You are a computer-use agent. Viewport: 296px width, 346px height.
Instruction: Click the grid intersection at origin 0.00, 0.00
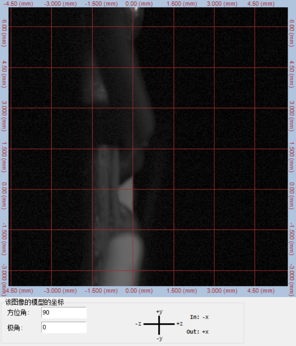(133, 189)
